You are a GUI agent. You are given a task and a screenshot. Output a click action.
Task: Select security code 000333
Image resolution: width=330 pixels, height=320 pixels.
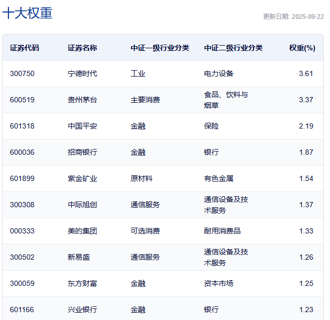click(x=22, y=231)
